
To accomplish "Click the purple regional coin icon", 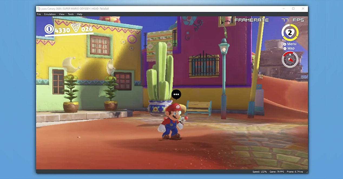I will (75, 27).
